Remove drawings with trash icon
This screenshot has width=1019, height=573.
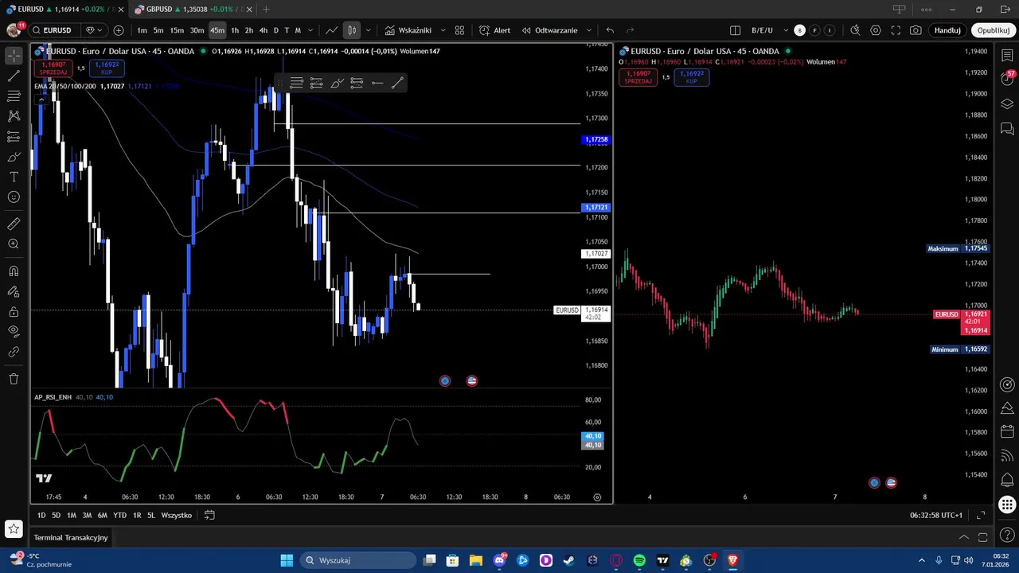14,379
